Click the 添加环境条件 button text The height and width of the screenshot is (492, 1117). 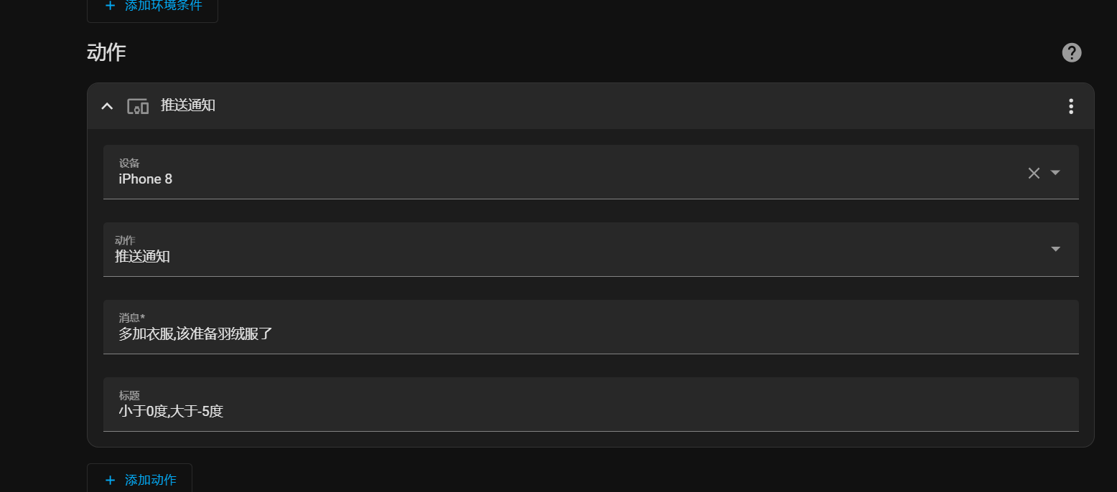[x=164, y=5]
